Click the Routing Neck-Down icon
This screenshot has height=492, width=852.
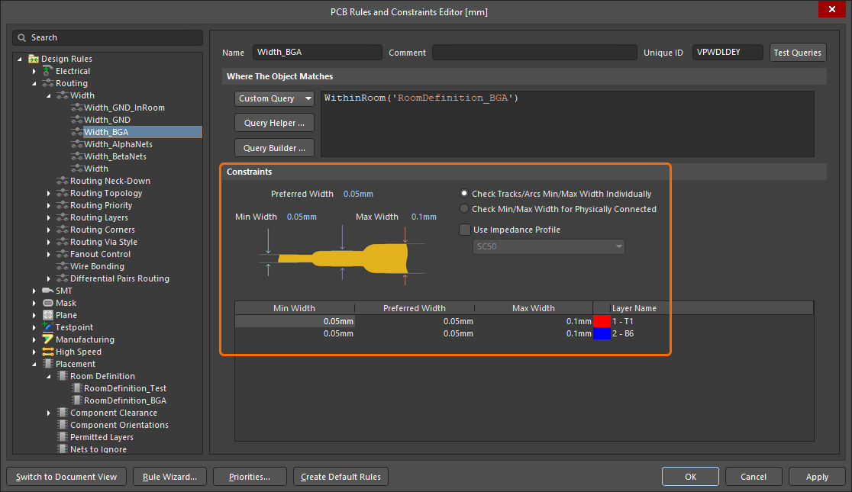tap(63, 181)
